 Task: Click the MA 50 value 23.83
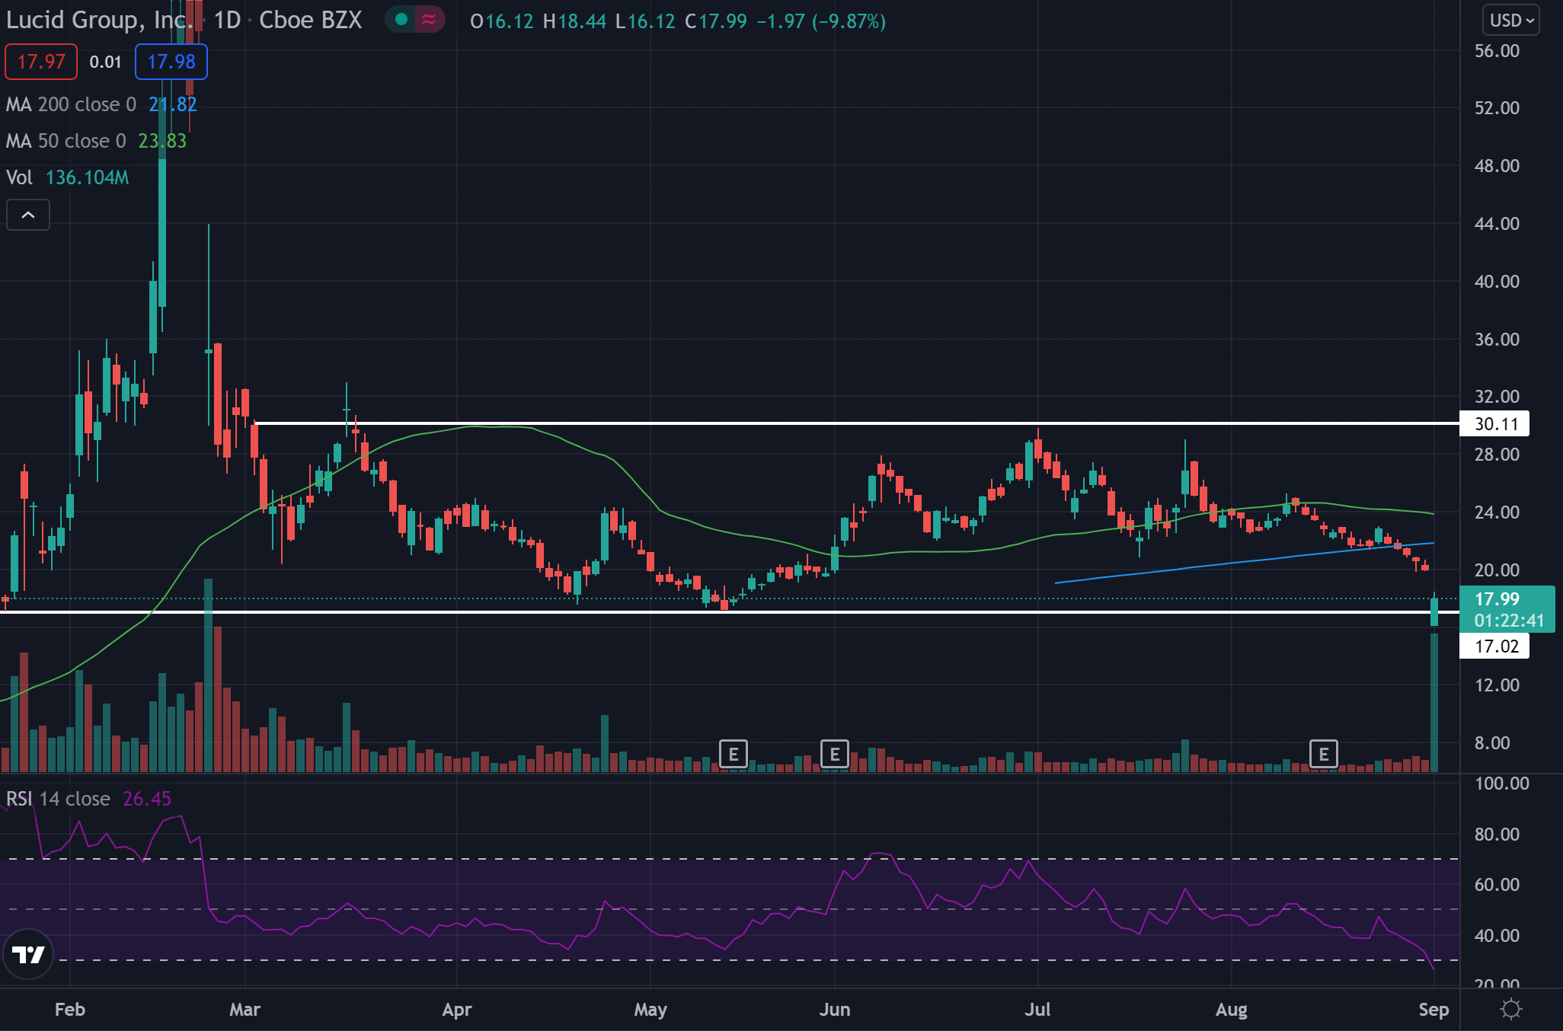click(162, 141)
